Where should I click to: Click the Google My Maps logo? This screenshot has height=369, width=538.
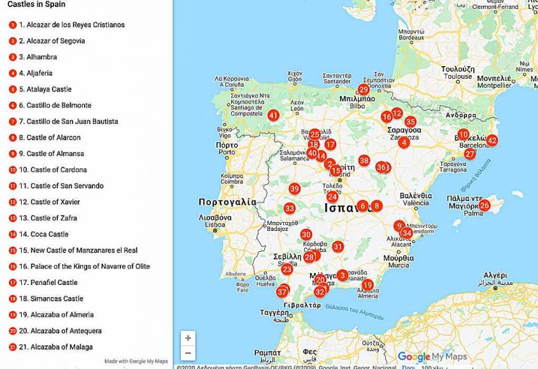432,356
